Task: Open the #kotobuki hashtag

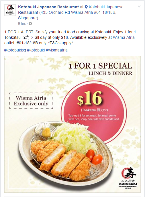Action: (x=36, y=50)
